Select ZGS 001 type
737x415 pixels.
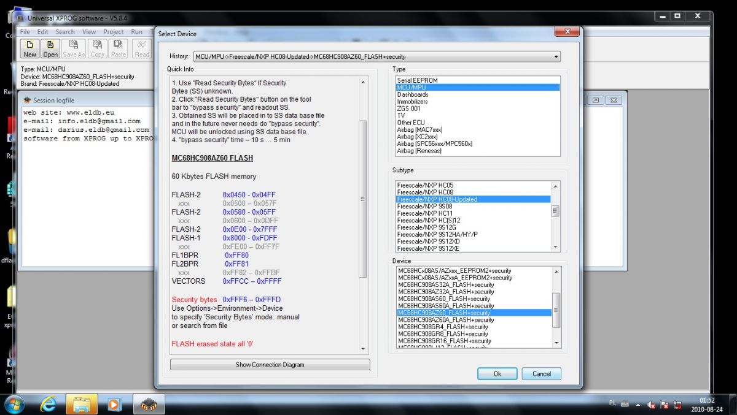[x=478, y=109]
